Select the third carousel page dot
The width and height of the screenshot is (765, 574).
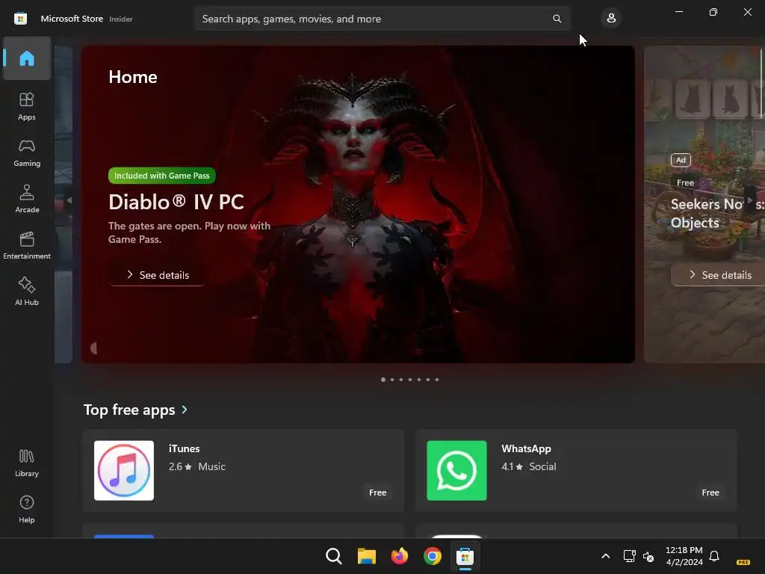401,380
